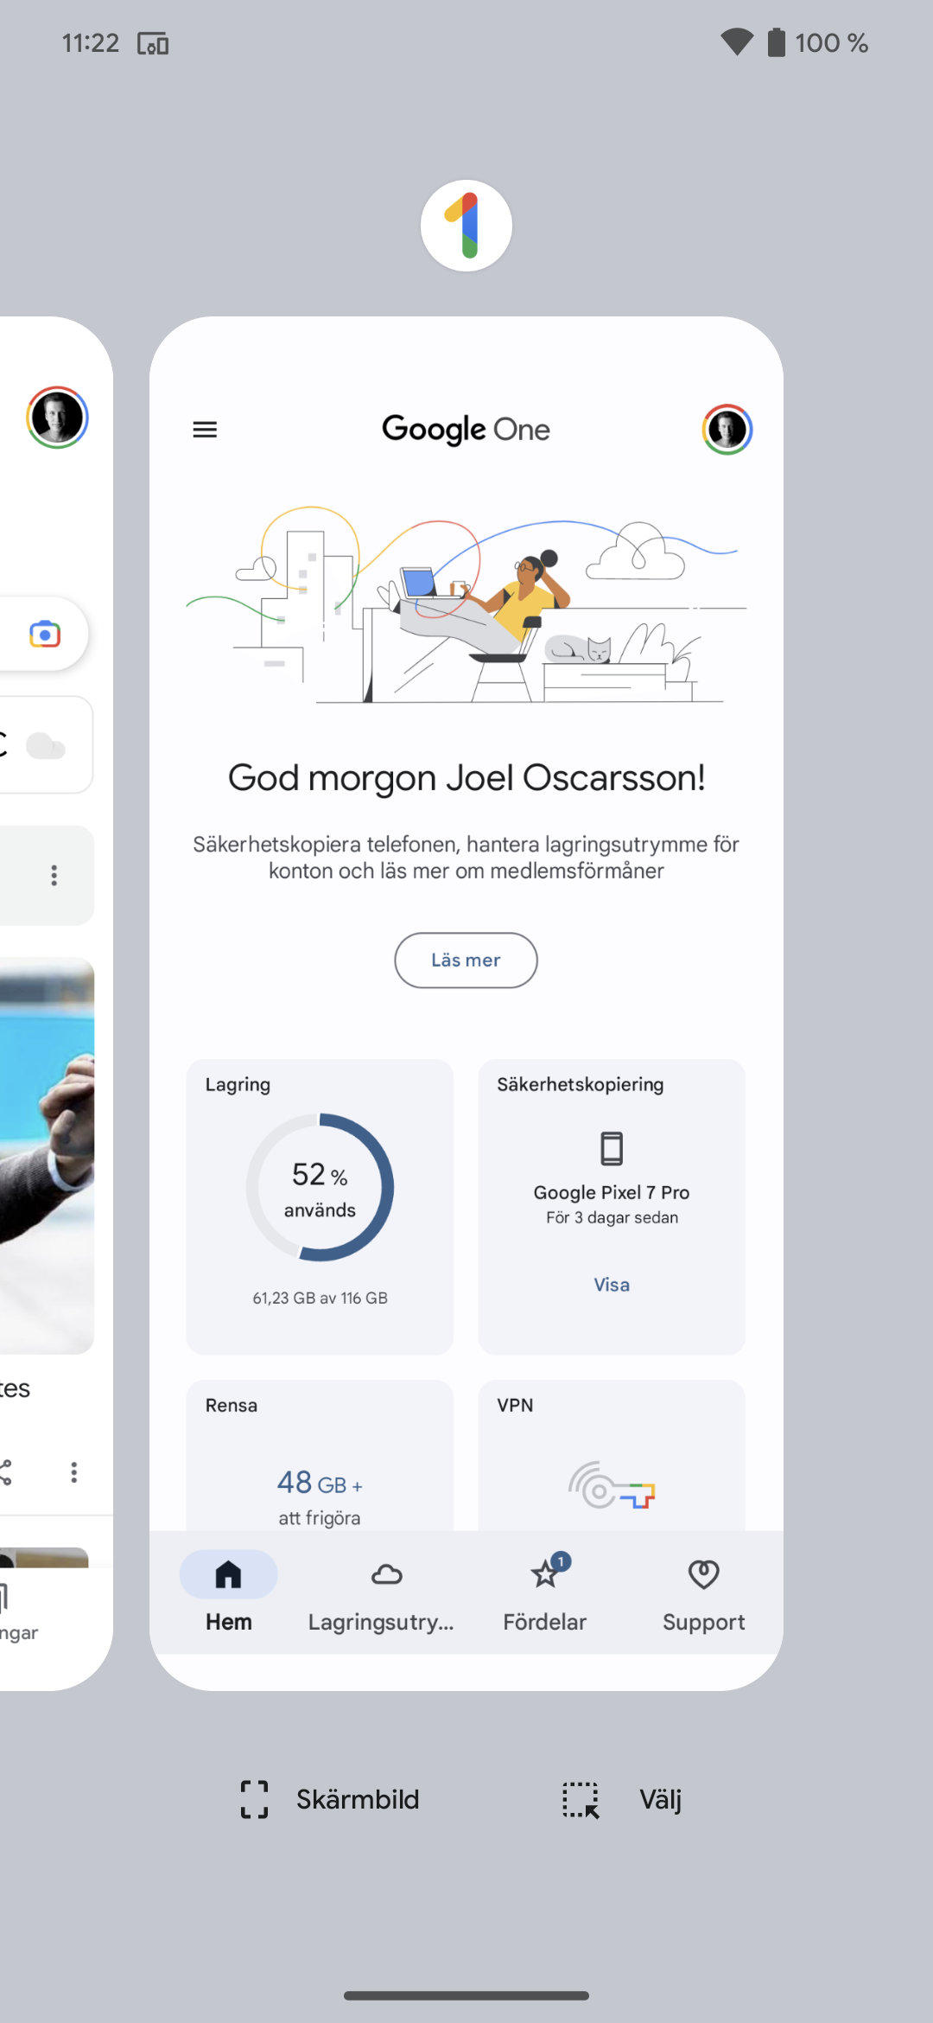
Task: Tap the Välj select icon
Action: click(x=581, y=1799)
